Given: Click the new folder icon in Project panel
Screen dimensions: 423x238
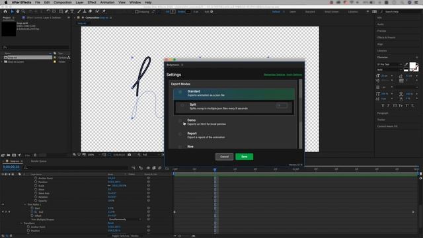Looking at the screenshot, I should 9,155.
